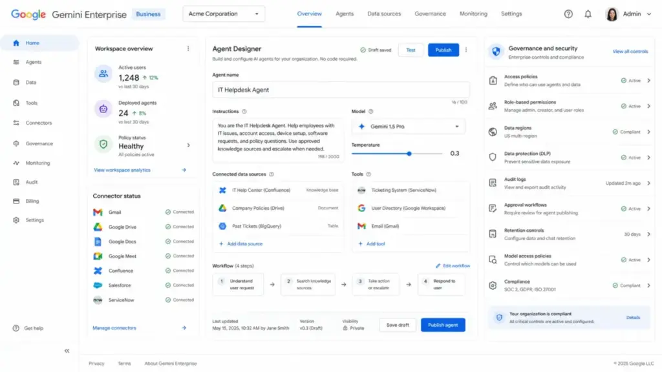The height and width of the screenshot is (372, 662).
Task: Open the Data sidebar icon
Action: click(16, 82)
